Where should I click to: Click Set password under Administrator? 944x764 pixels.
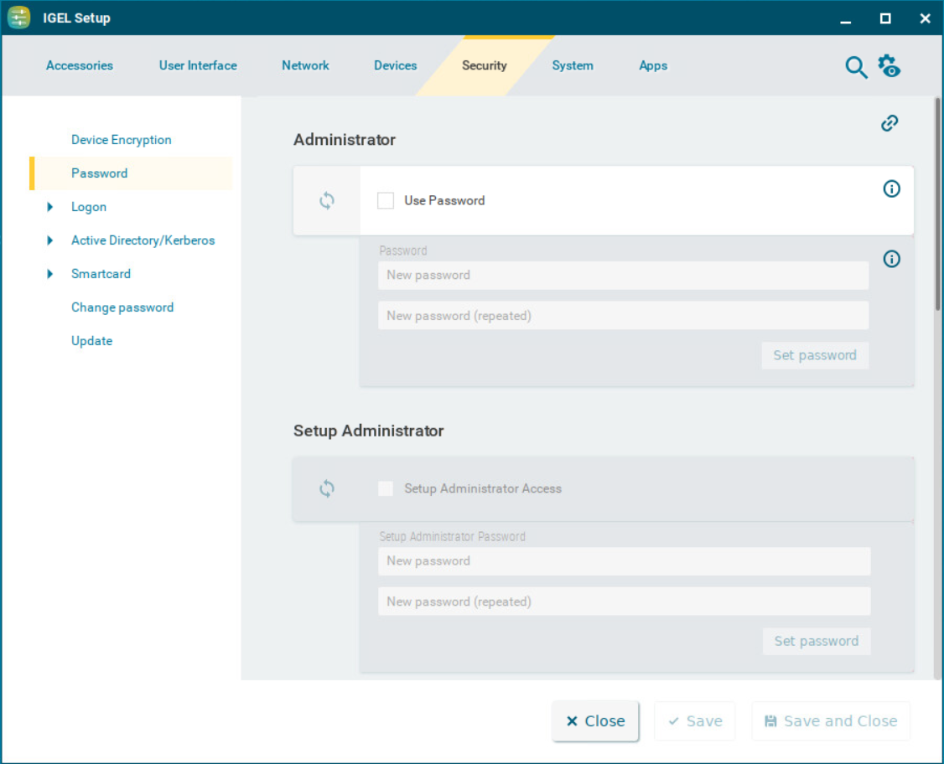point(815,355)
